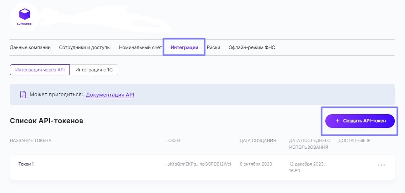The height and width of the screenshot is (193, 405).
Task: Switch to Сотрудники и доступы tab
Action: click(85, 47)
